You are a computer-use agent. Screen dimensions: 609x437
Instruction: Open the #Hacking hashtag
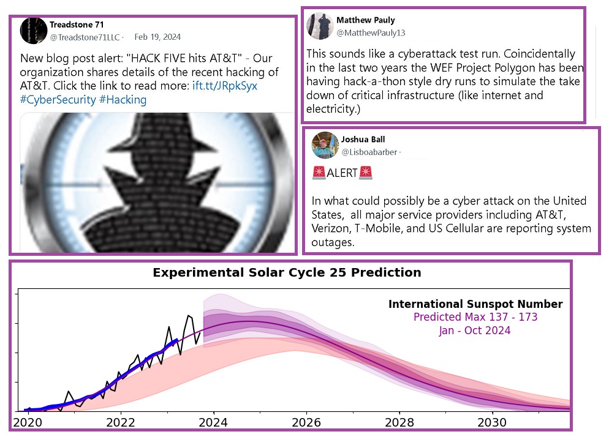coord(123,99)
